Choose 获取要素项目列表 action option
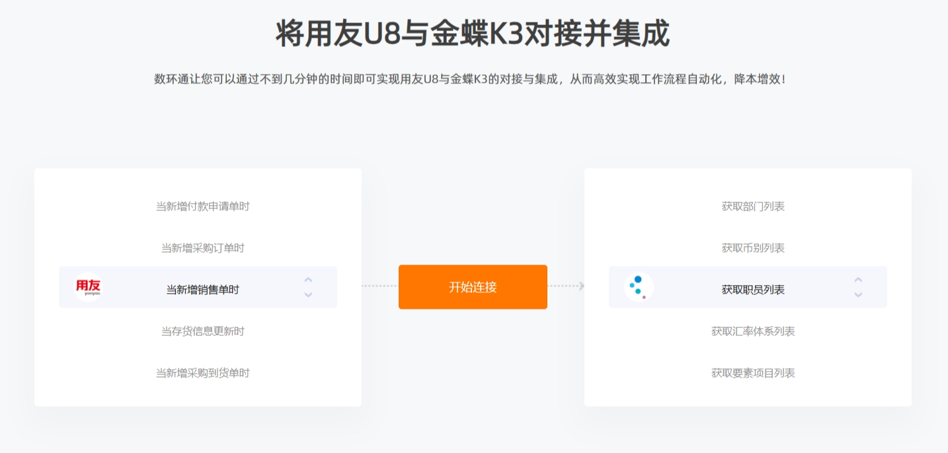This screenshot has width=948, height=453. point(753,373)
